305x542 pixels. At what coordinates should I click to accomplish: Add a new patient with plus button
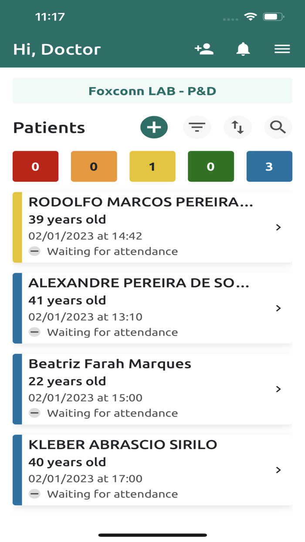tap(154, 127)
